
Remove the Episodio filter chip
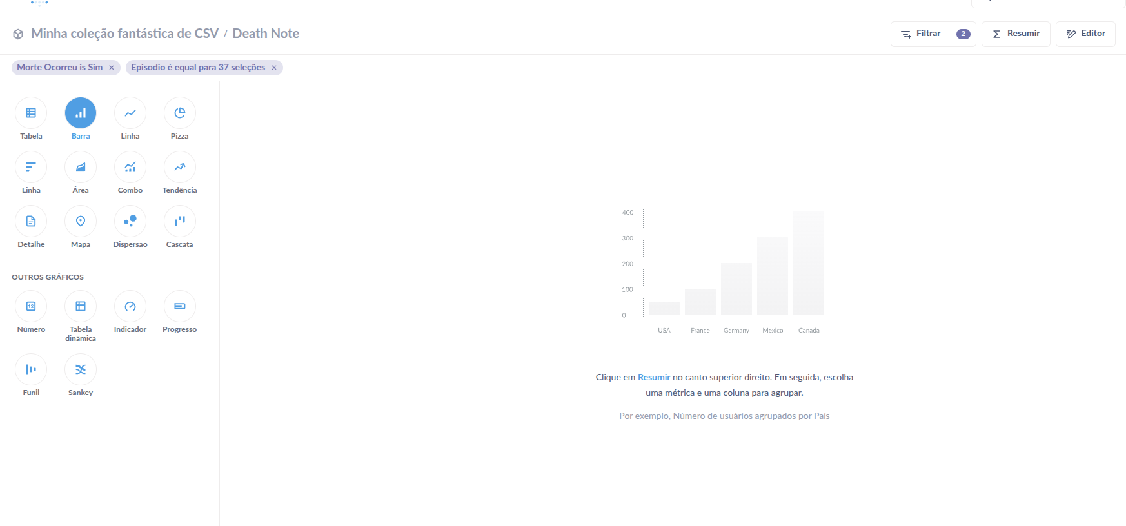point(274,68)
